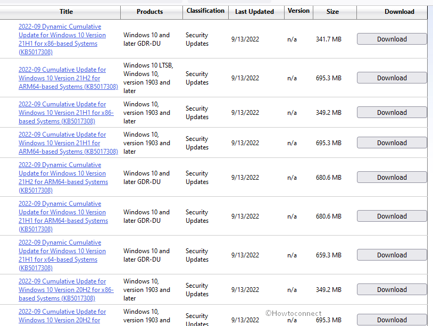Sort the table by Title column header
The width and height of the screenshot is (433, 326).
[x=66, y=12]
